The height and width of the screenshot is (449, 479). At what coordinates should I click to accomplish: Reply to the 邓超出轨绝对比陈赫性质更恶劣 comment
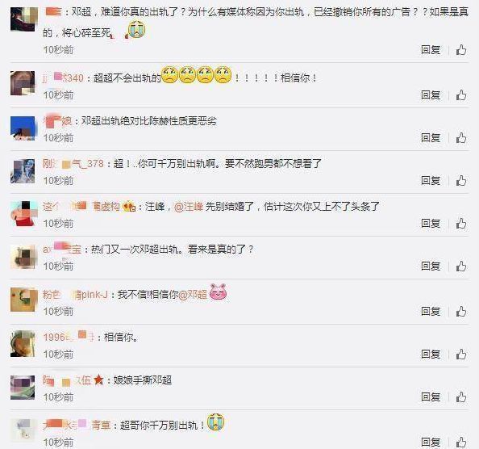tap(431, 138)
